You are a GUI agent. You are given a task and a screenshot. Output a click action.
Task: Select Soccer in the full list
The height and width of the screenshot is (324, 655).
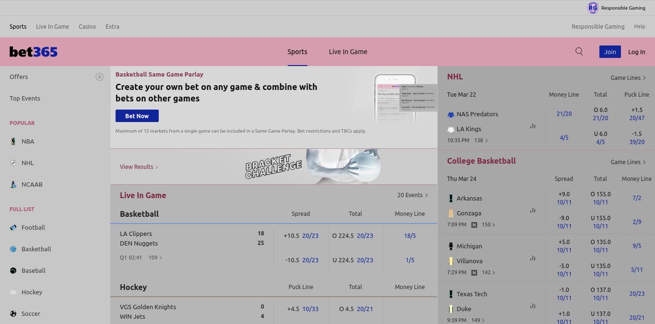[x=31, y=313]
